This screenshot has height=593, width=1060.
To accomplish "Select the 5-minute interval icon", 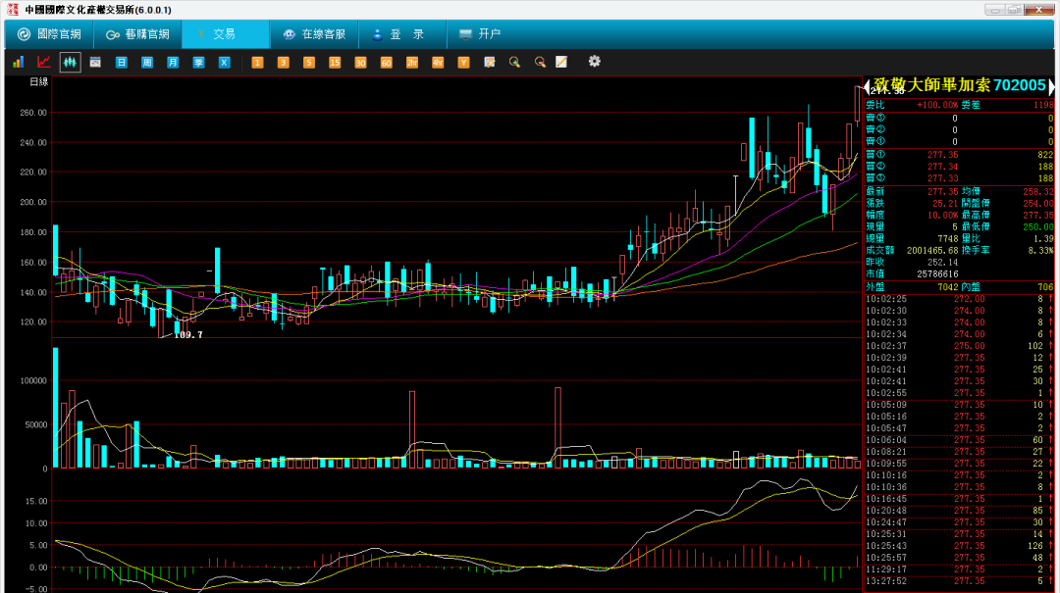I will 308,62.
